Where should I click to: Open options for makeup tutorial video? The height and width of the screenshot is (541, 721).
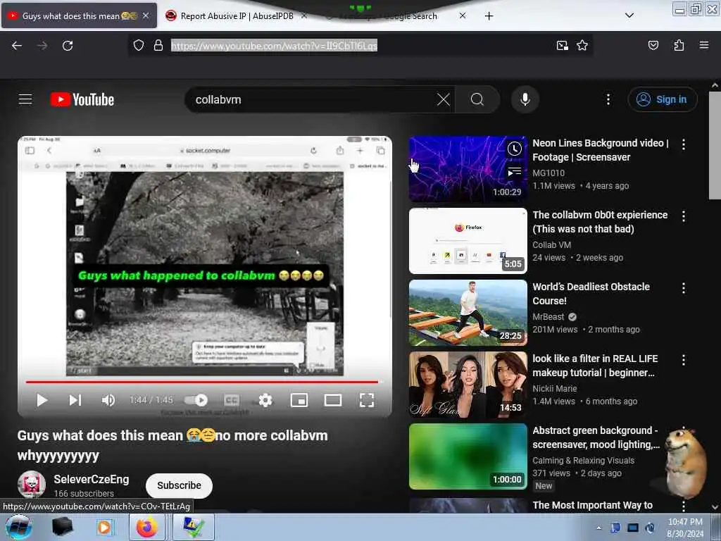point(684,360)
